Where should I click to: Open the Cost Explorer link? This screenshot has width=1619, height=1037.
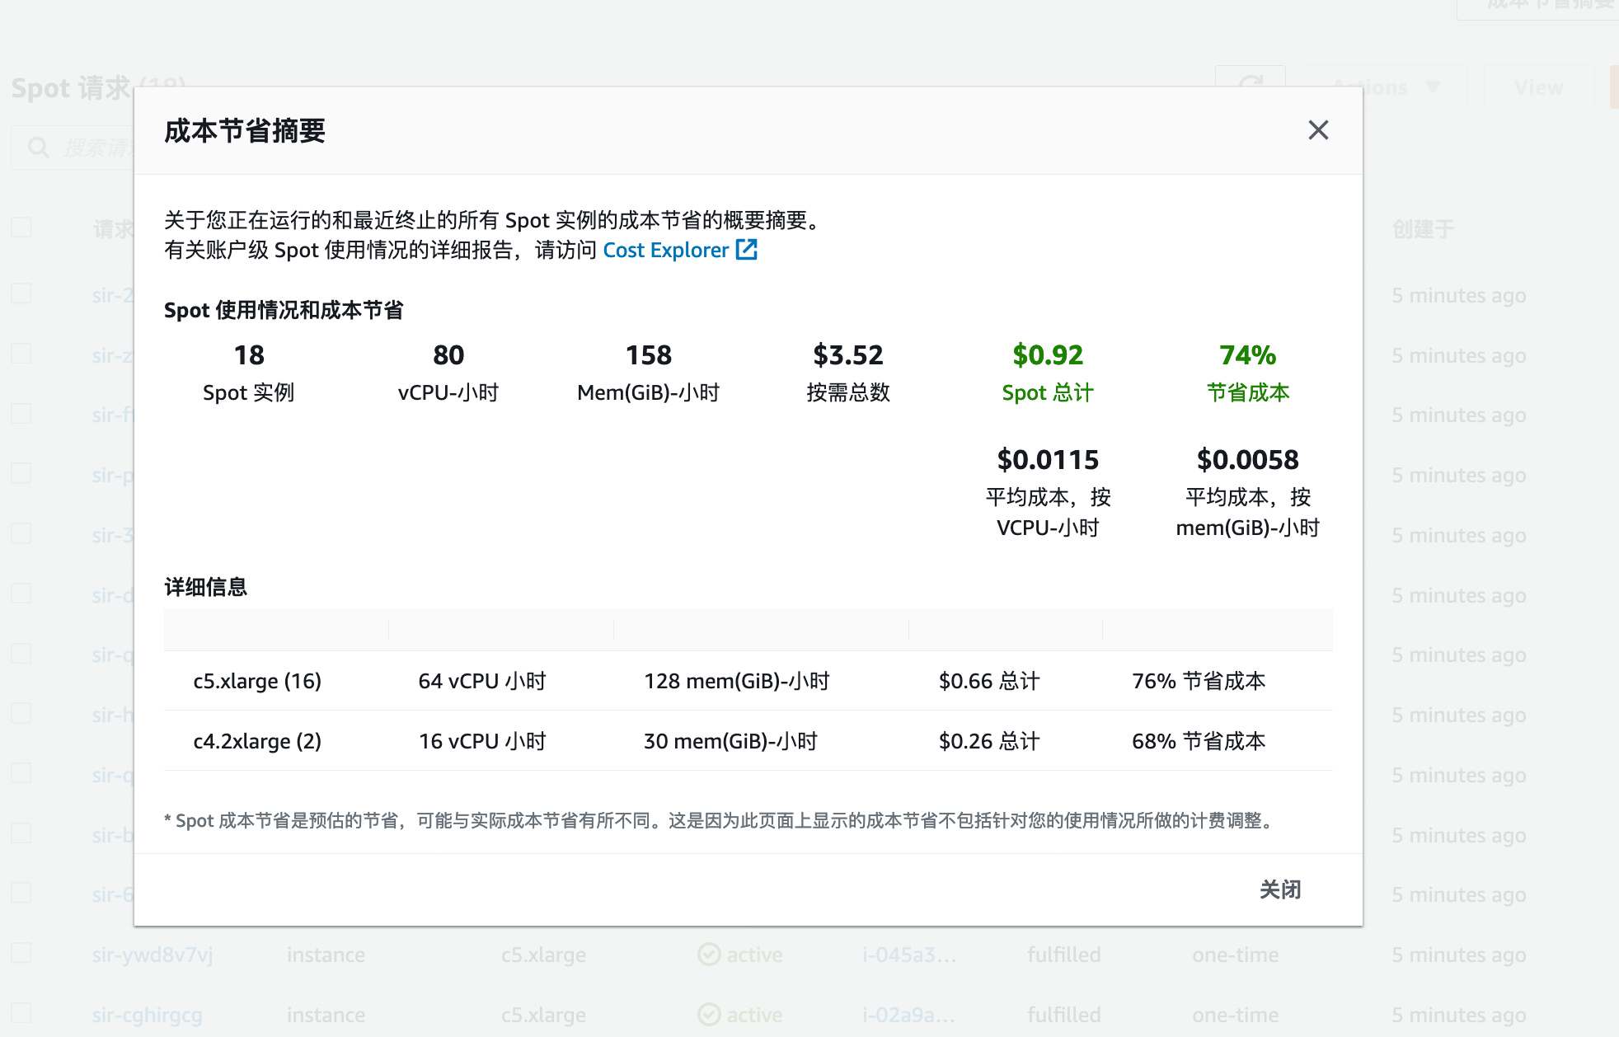665,250
